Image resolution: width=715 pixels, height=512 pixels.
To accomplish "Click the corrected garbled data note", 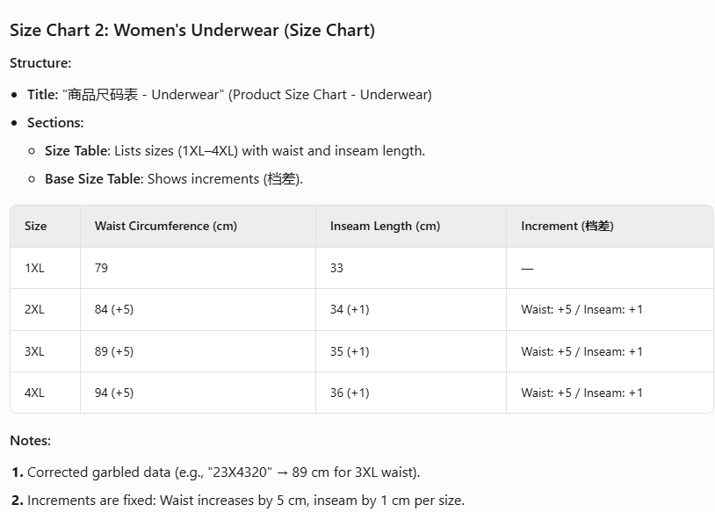I will tap(223, 472).
